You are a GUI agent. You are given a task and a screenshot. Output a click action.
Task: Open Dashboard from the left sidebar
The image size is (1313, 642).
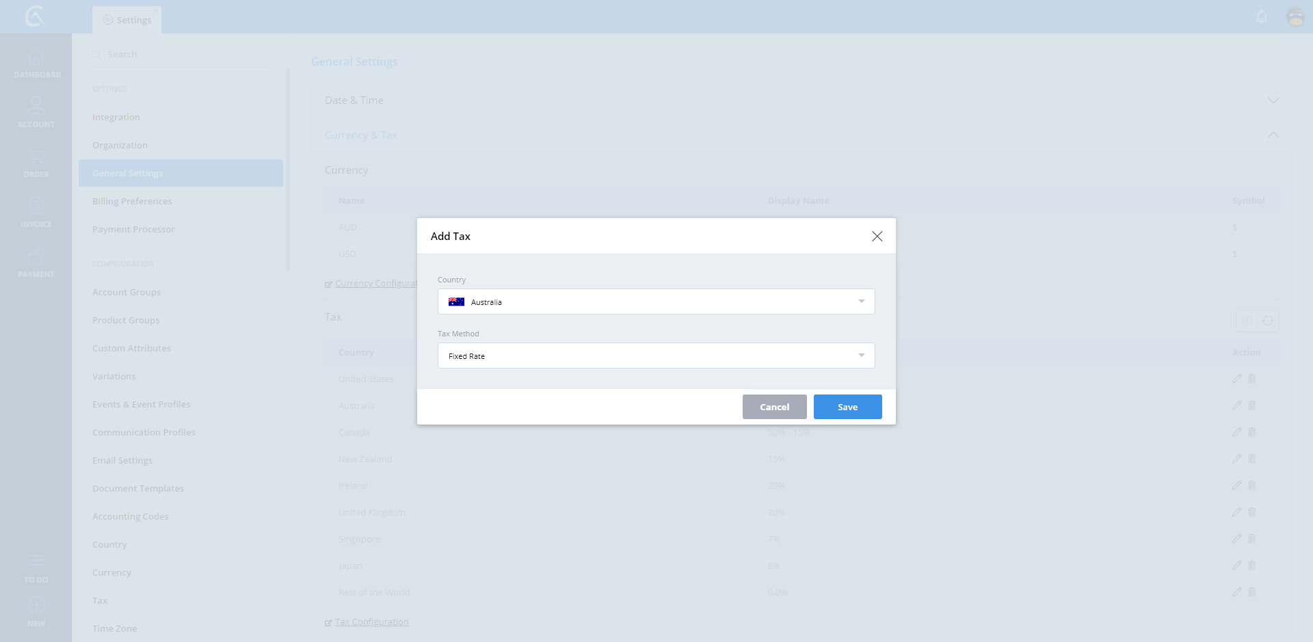[36, 63]
